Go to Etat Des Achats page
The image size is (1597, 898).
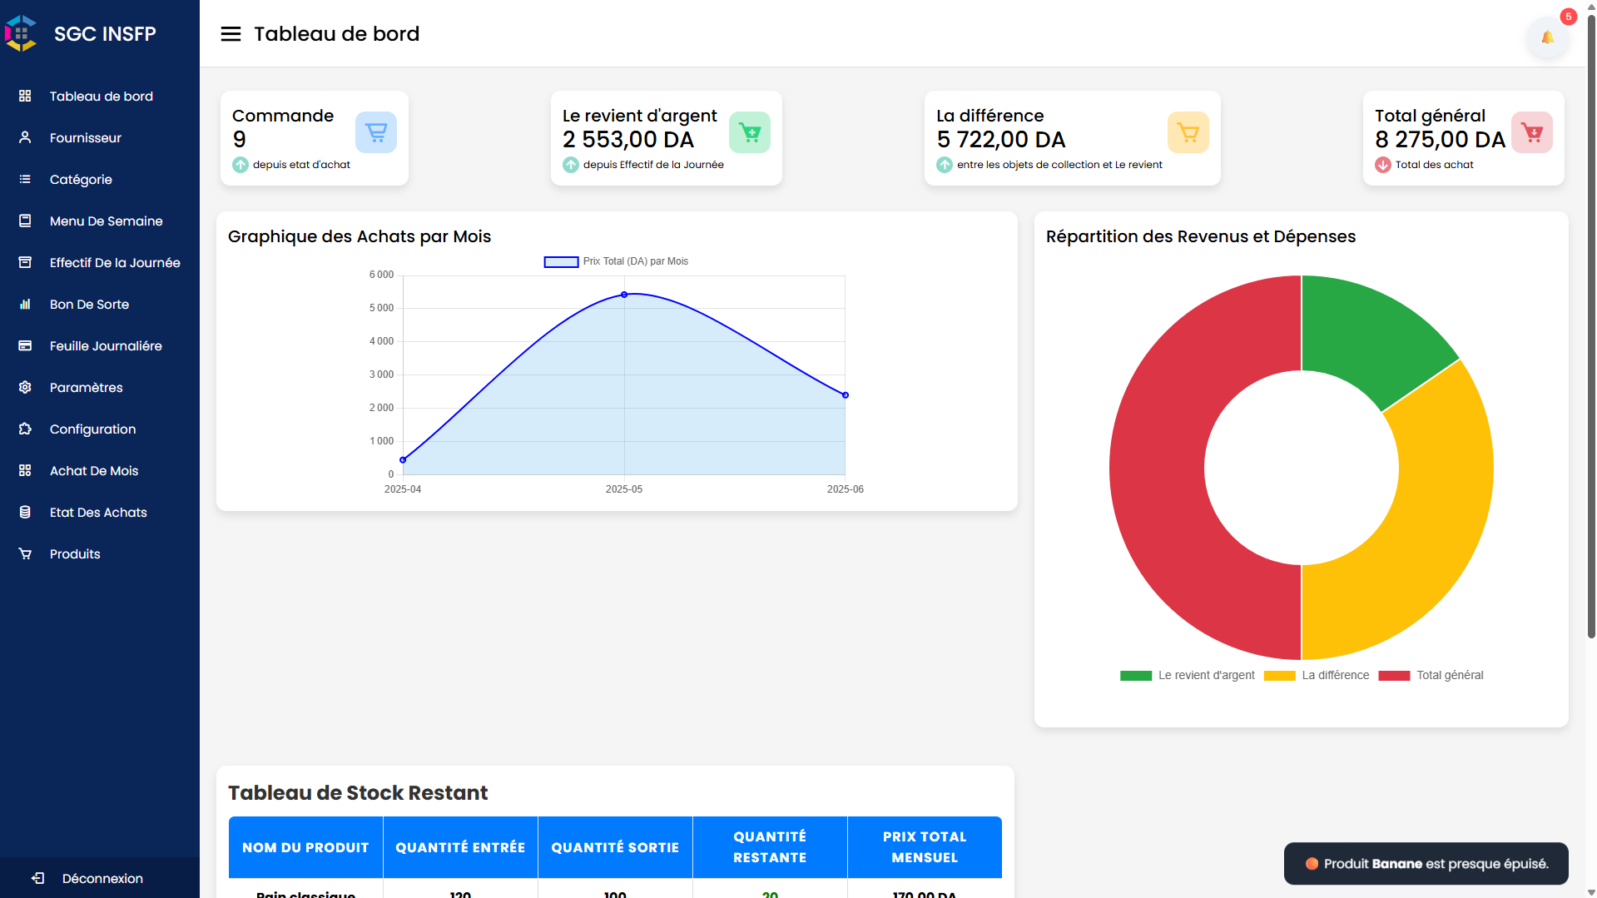coord(97,512)
